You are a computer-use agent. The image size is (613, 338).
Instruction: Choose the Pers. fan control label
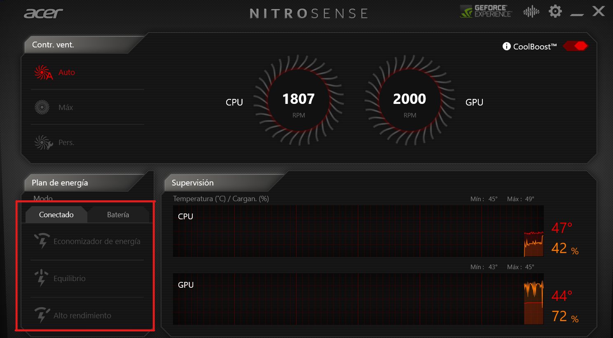(66, 143)
